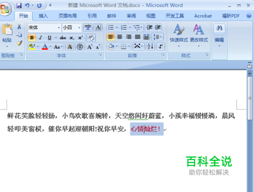Open the 开发工具 tab
254x192 pixels.
pos(175,16)
